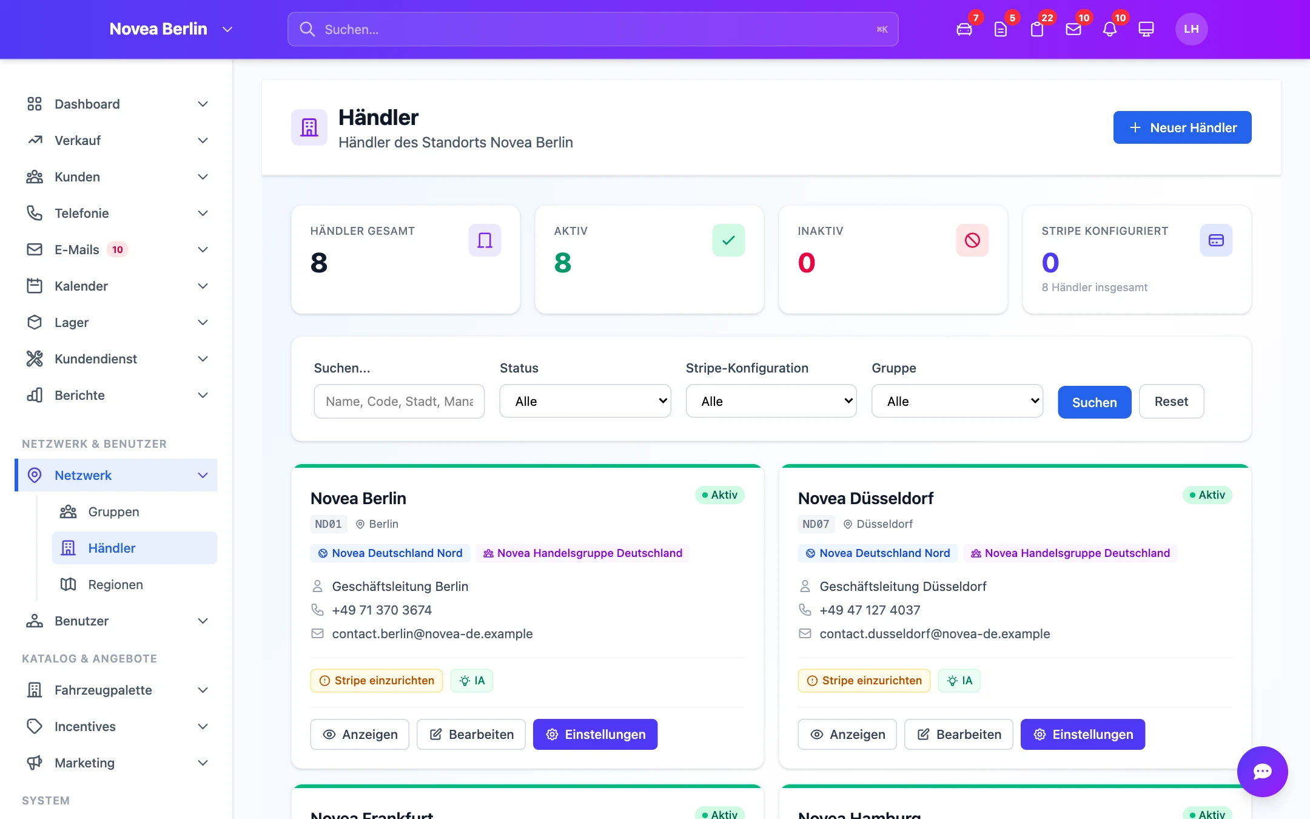Expand the Dashboard menu chevron
Screen dimensions: 1310x819
(203, 104)
